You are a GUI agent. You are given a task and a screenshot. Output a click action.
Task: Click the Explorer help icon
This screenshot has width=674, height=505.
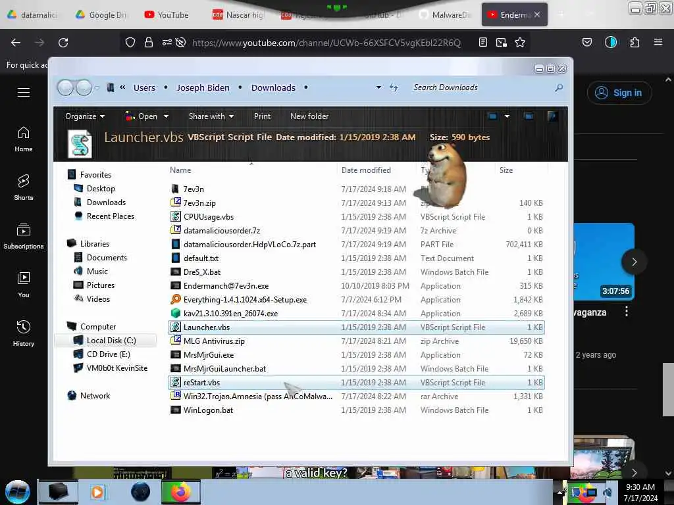(x=552, y=116)
